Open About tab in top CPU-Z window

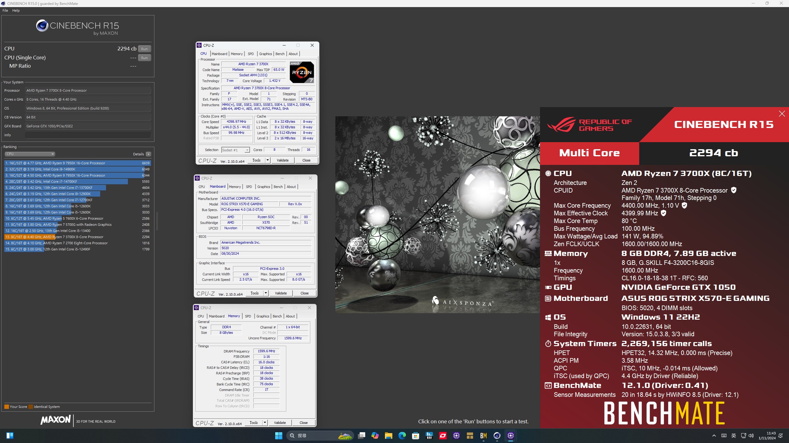[x=293, y=54]
